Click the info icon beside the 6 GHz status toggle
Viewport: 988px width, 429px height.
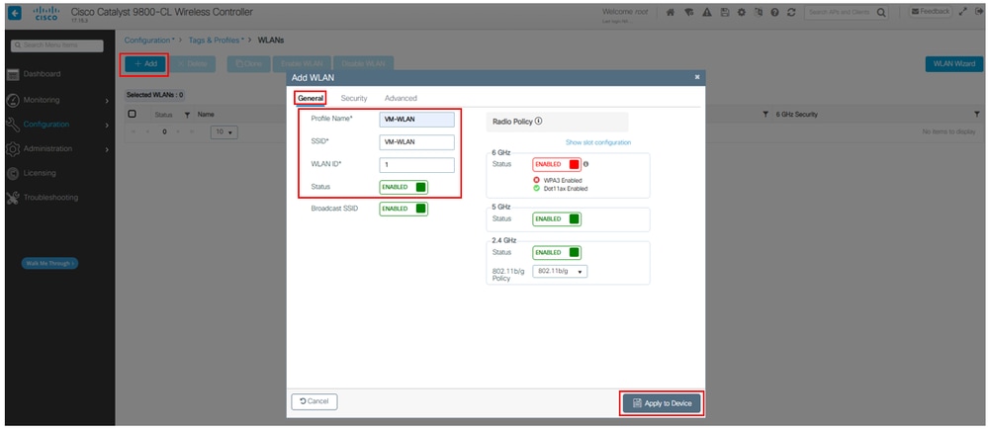point(586,164)
